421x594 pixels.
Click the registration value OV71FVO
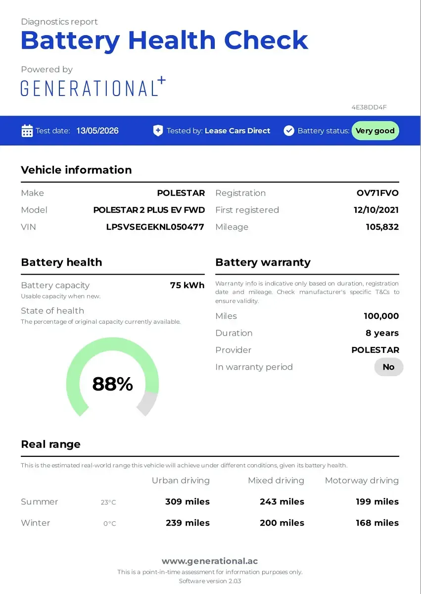[x=377, y=193]
